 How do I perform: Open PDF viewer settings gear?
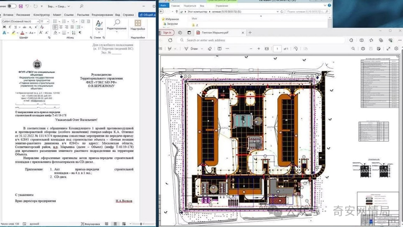[396, 48]
